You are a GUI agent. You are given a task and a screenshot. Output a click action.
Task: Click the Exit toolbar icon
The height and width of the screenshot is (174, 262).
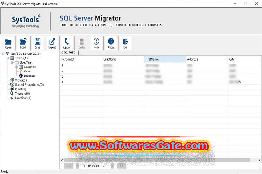pos(126,43)
